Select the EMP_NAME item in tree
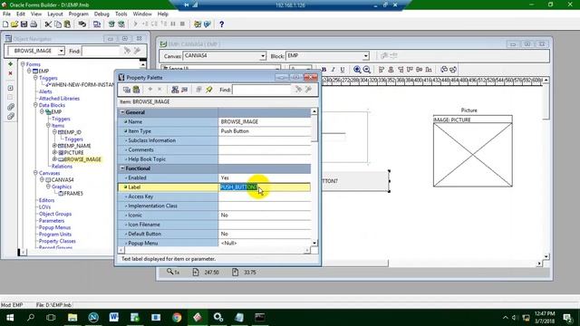 [77, 146]
